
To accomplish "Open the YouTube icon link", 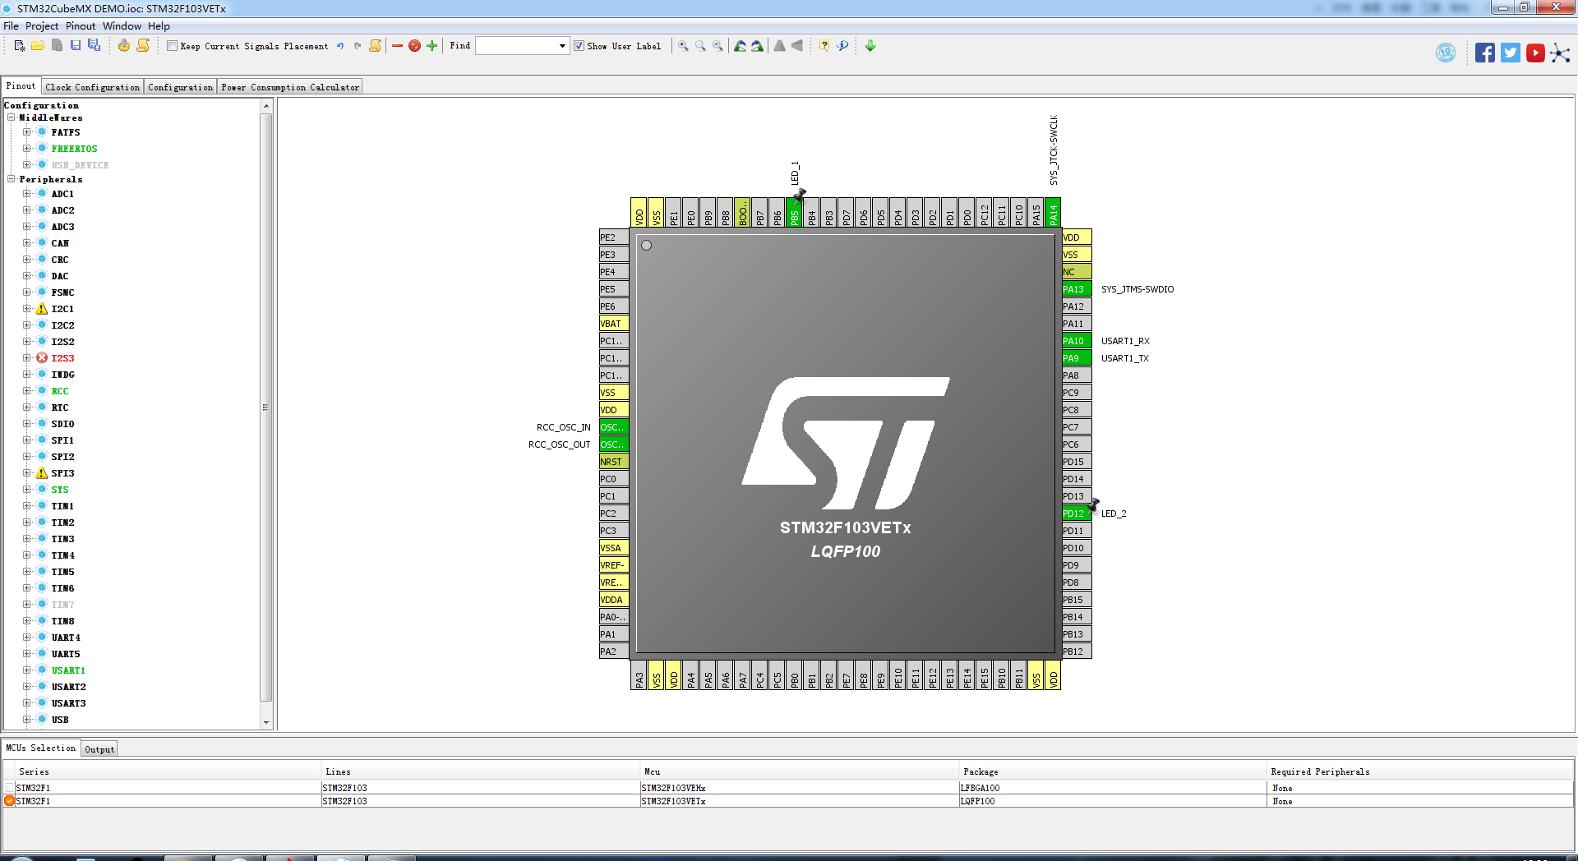I will point(1535,53).
